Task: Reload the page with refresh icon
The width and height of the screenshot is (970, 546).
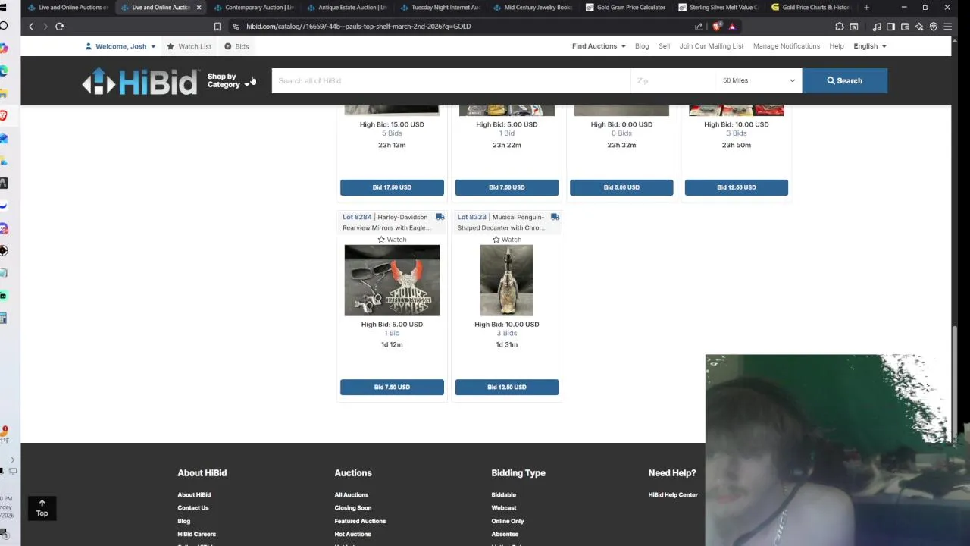Action: pyautogui.click(x=59, y=26)
